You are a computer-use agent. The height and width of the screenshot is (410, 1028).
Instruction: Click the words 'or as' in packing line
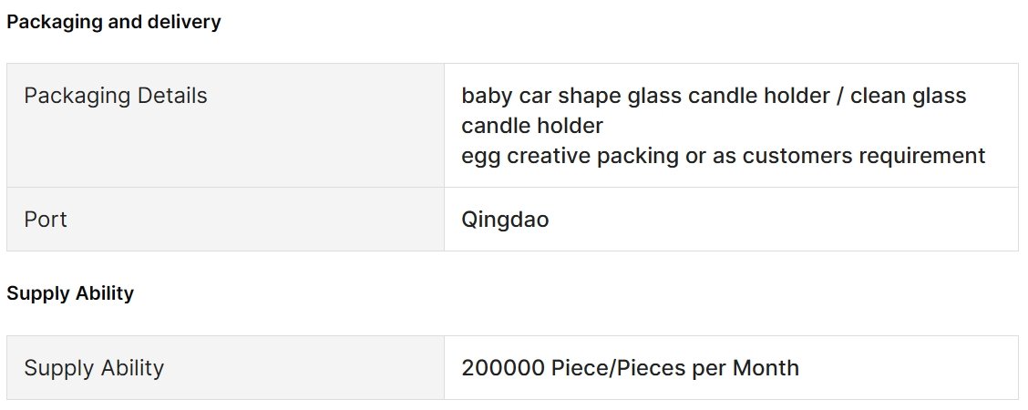711,156
